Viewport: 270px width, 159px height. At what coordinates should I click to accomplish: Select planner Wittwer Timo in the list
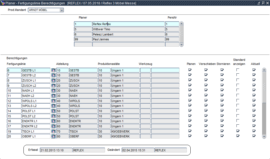(128, 29)
